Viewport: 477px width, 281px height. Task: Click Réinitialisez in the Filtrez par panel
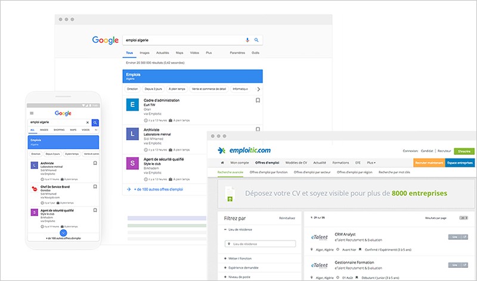point(287,218)
